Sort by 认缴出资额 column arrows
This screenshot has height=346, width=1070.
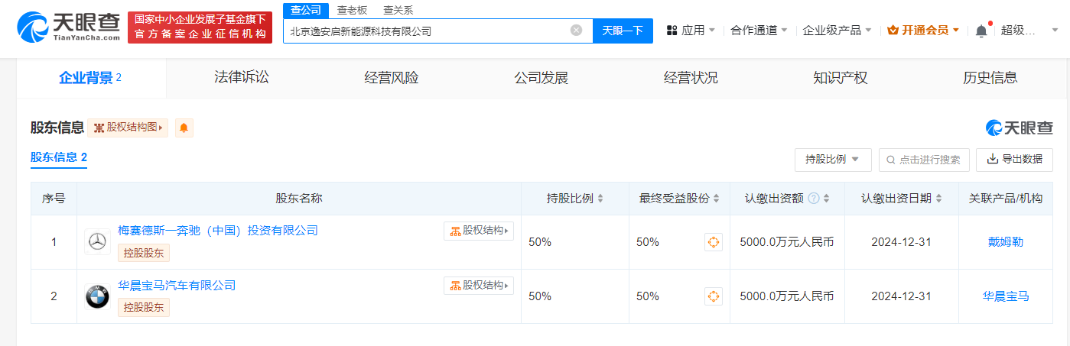click(828, 199)
